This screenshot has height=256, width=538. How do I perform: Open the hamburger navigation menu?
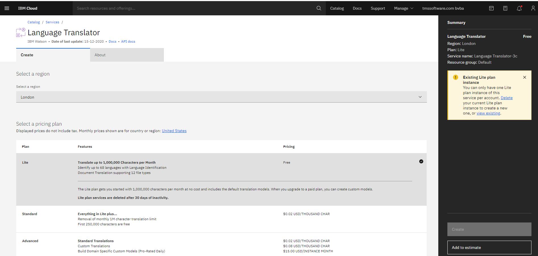point(7,8)
